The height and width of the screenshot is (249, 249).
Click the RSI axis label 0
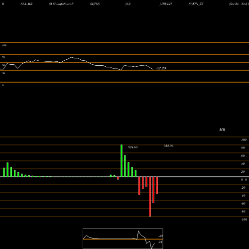coord(2,85)
